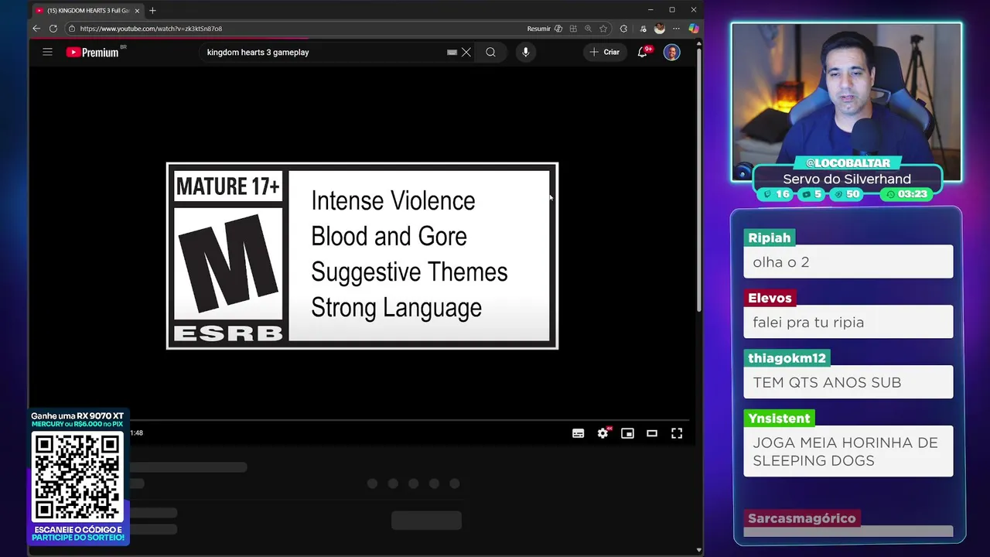Open the on-screen keyboard icon in search box

[452, 52]
